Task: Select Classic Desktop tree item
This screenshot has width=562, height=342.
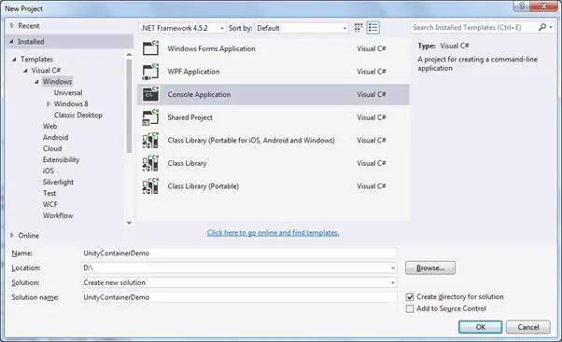Action: click(x=78, y=115)
